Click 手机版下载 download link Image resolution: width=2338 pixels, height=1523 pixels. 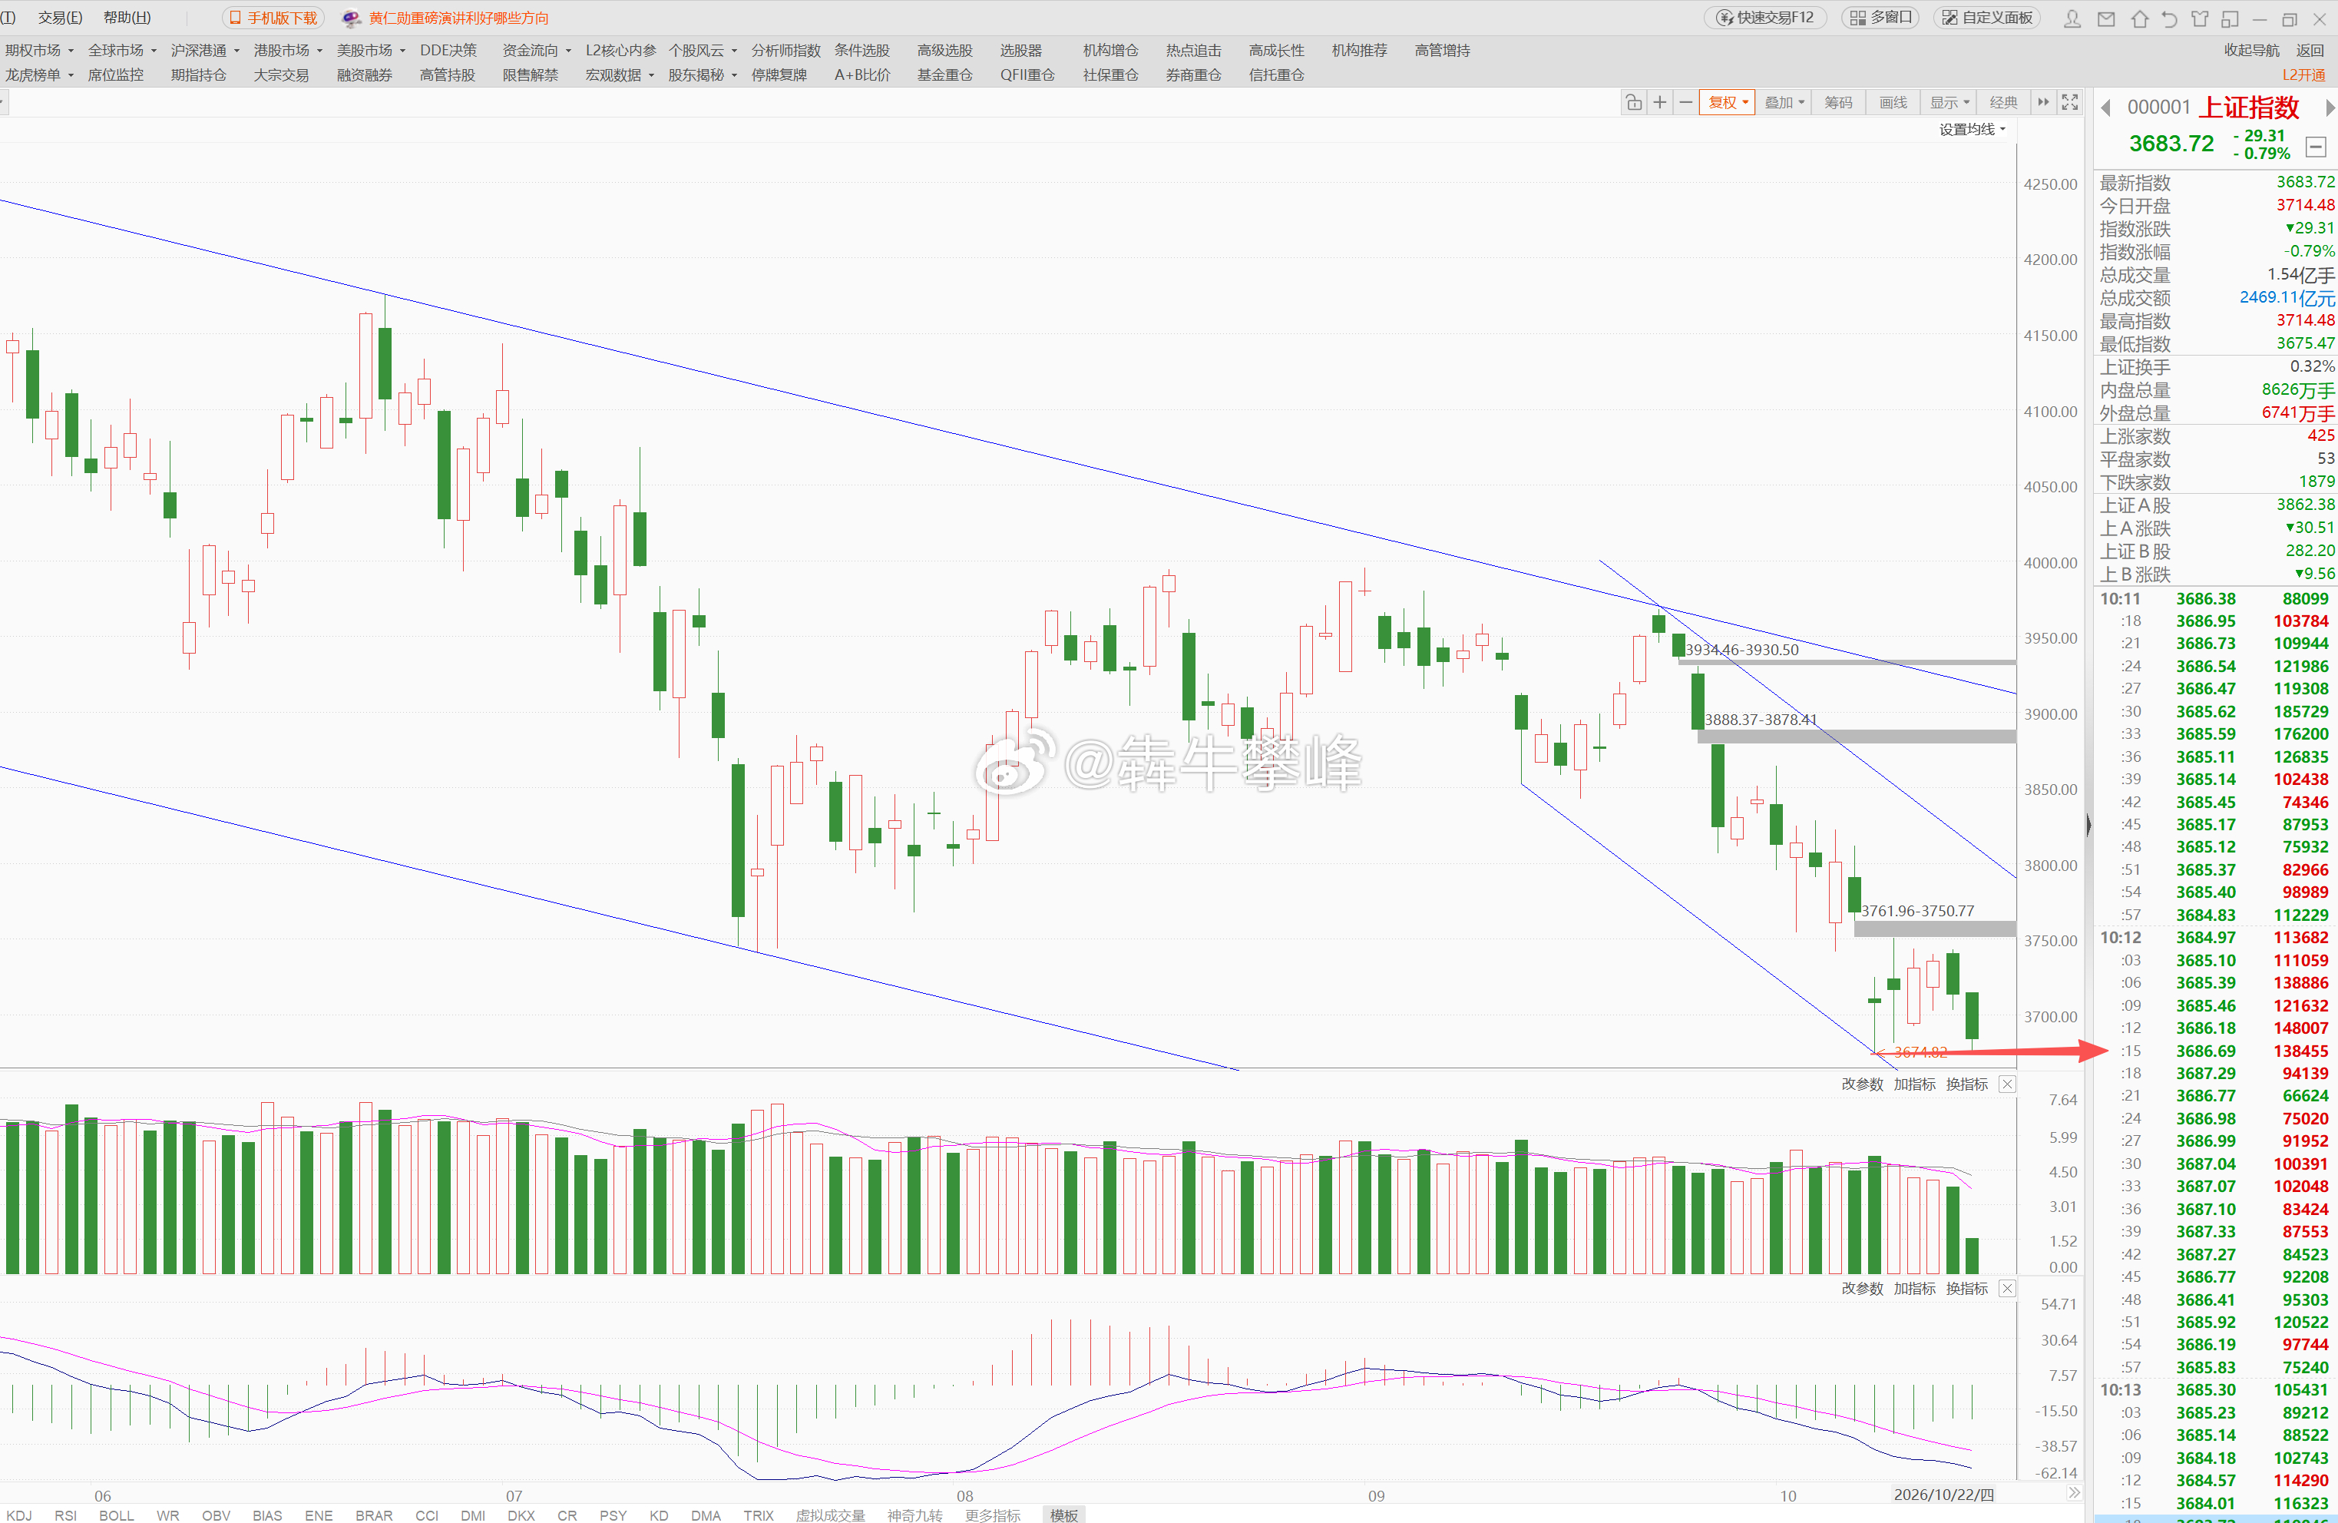(x=274, y=18)
